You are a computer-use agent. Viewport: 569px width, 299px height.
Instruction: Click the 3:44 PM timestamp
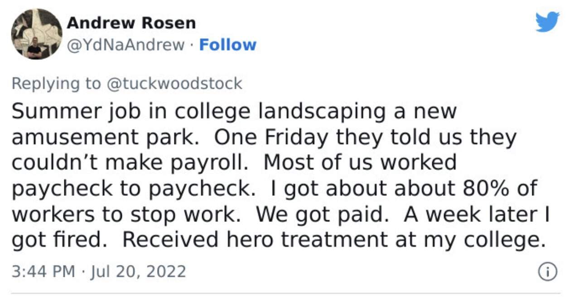coord(43,271)
